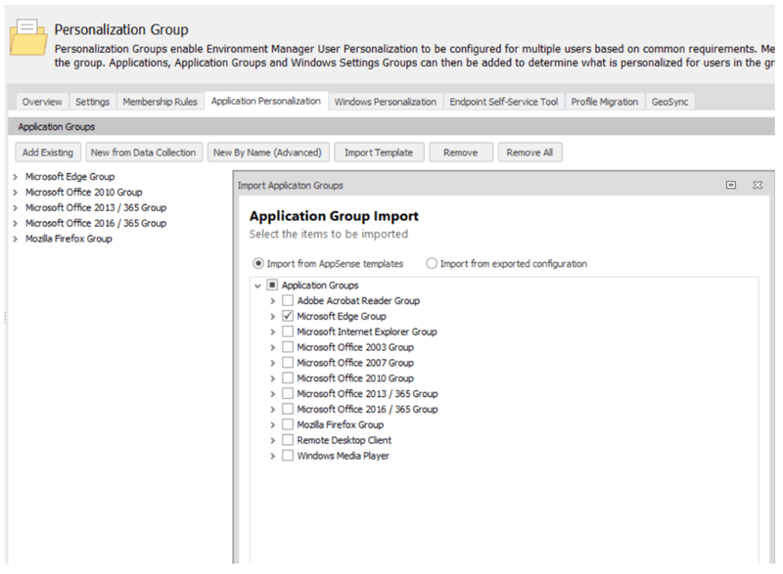This screenshot has height=574, width=783.
Task: Open the GeoSync tab
Action: point(669,102)
